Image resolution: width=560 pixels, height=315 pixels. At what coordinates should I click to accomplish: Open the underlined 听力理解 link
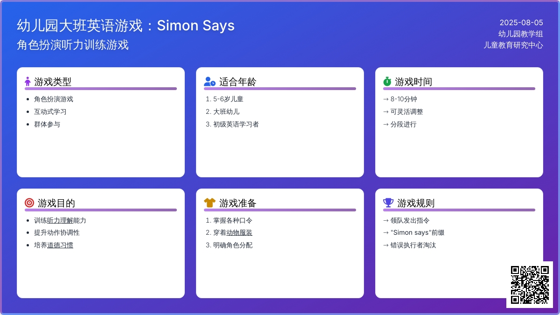pyautogui.click(x=60, y=220)
